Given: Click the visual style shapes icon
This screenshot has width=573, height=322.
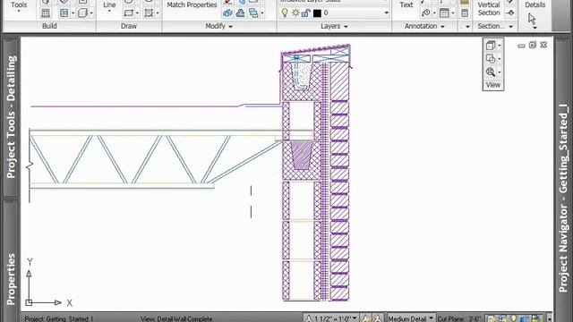Looking at the screenshot, I should (491, 59).
